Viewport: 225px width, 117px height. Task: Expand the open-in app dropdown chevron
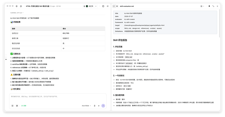[96, 6]
